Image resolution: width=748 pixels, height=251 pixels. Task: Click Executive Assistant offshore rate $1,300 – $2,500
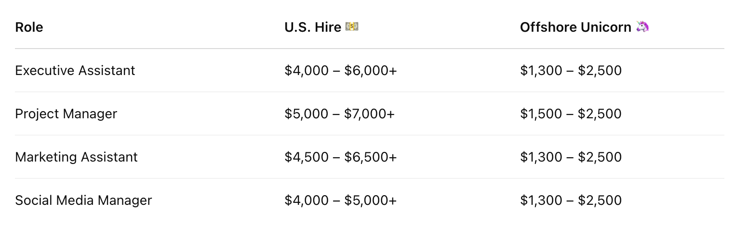click(571, 71)
